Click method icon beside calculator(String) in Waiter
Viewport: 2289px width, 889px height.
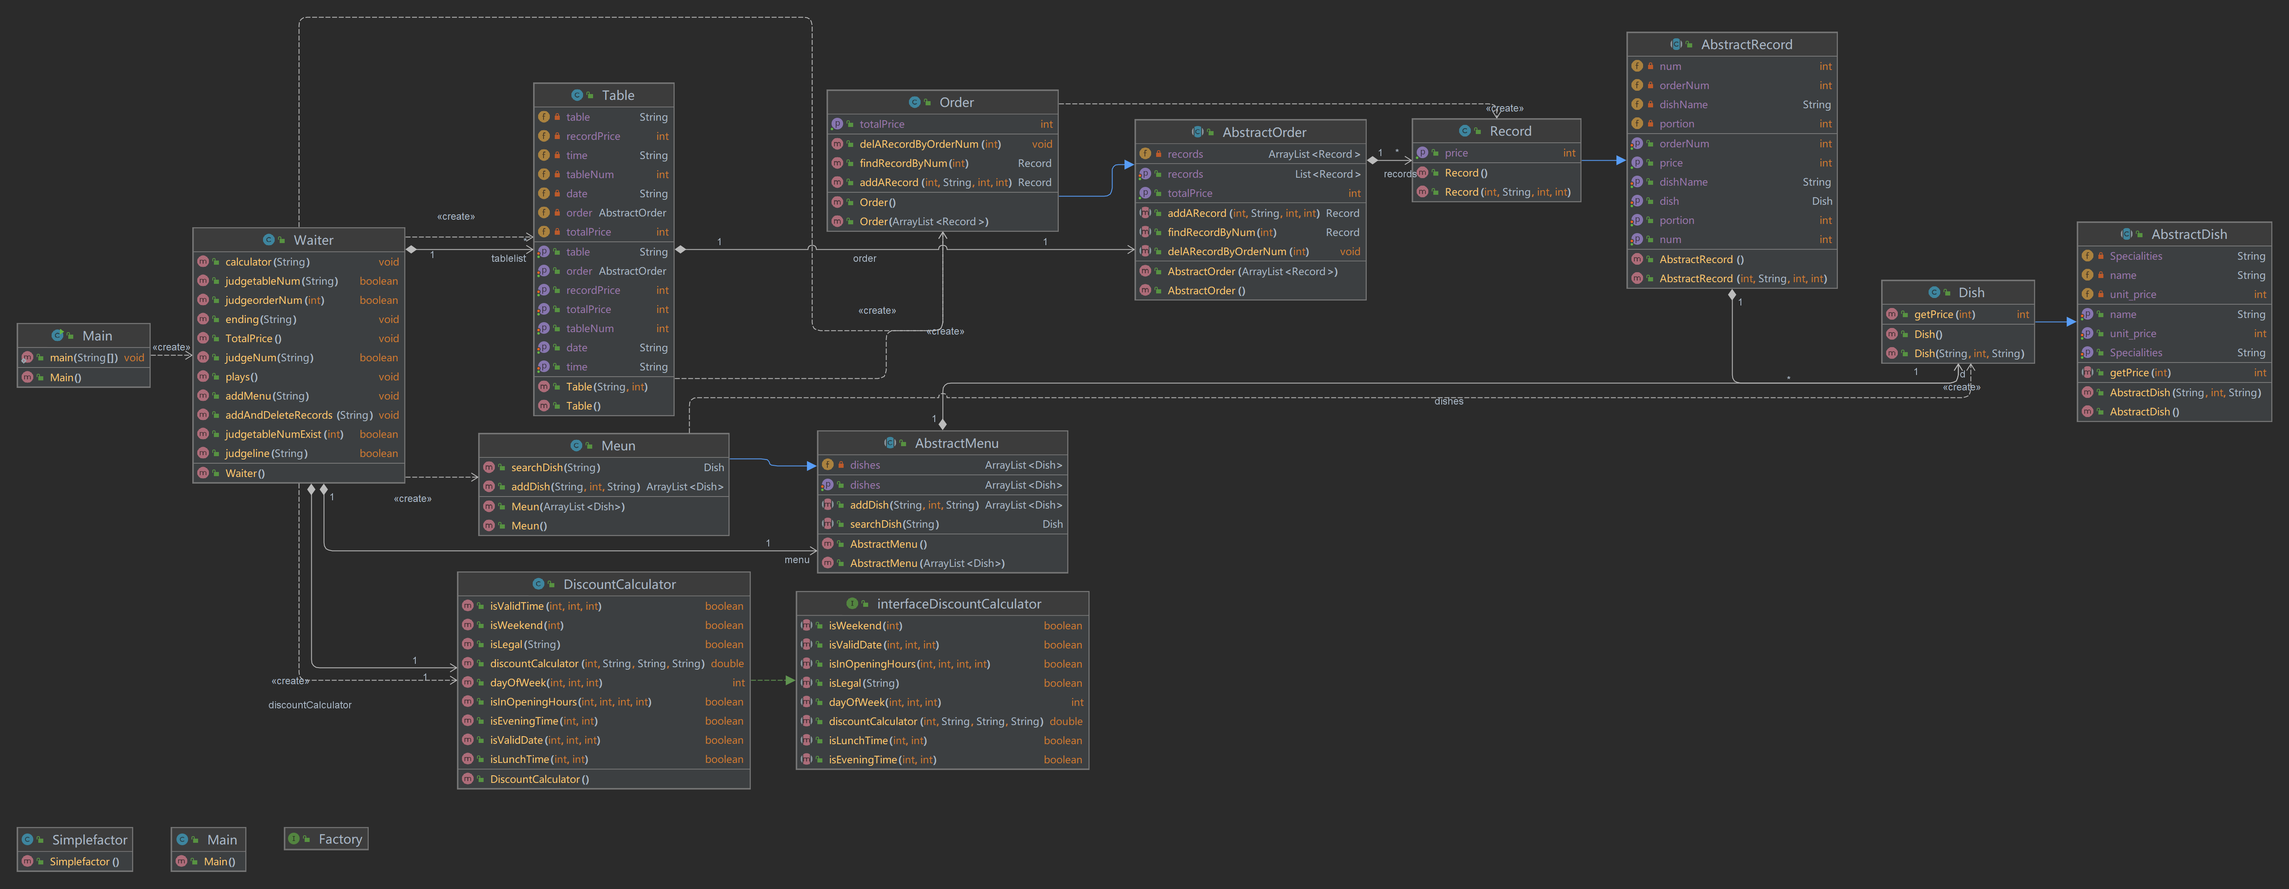[203, 262]
